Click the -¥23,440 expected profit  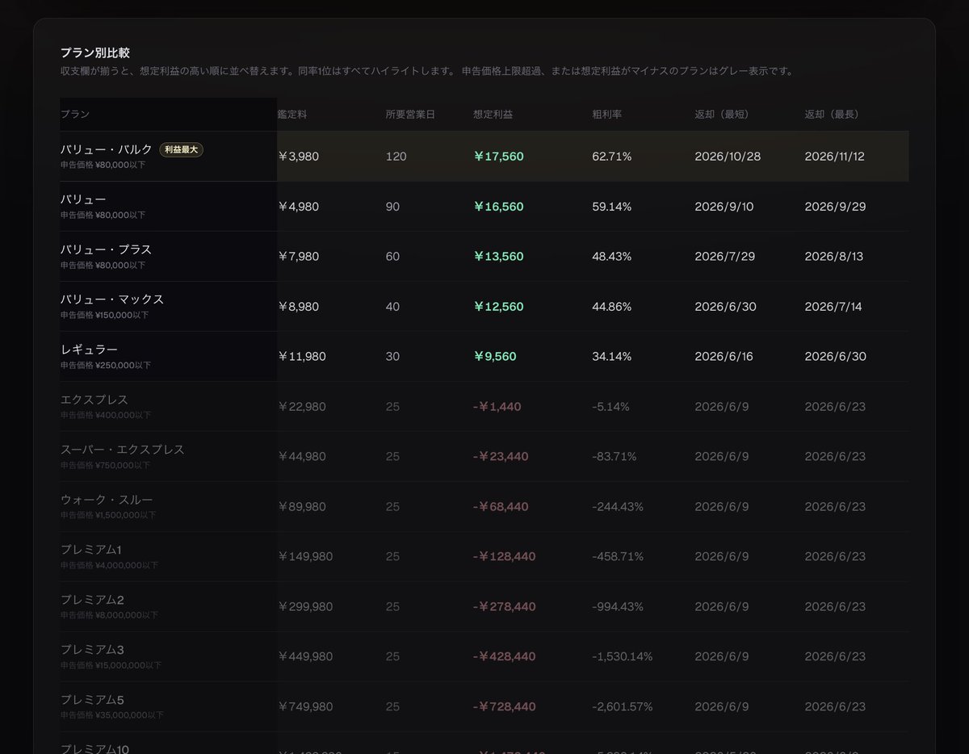tap(501, 457)
